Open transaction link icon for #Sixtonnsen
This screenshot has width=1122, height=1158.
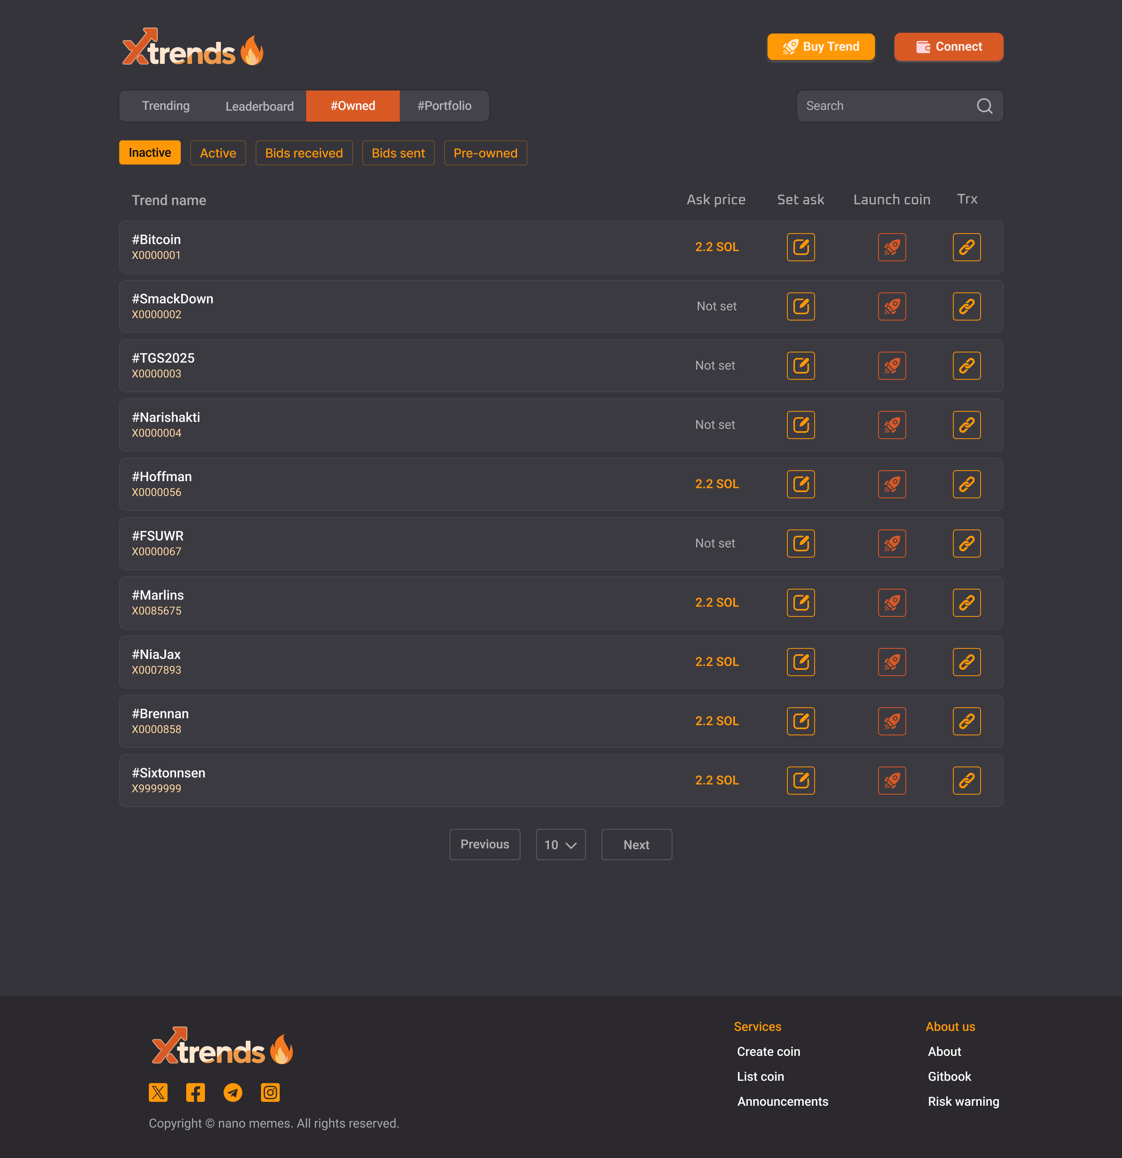(966, 781)
